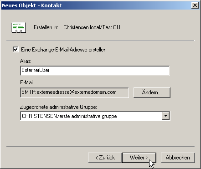Click empty space right of Alias text
Image resolution: width=201 pixels, height=169 pixels.
[109, 71]
